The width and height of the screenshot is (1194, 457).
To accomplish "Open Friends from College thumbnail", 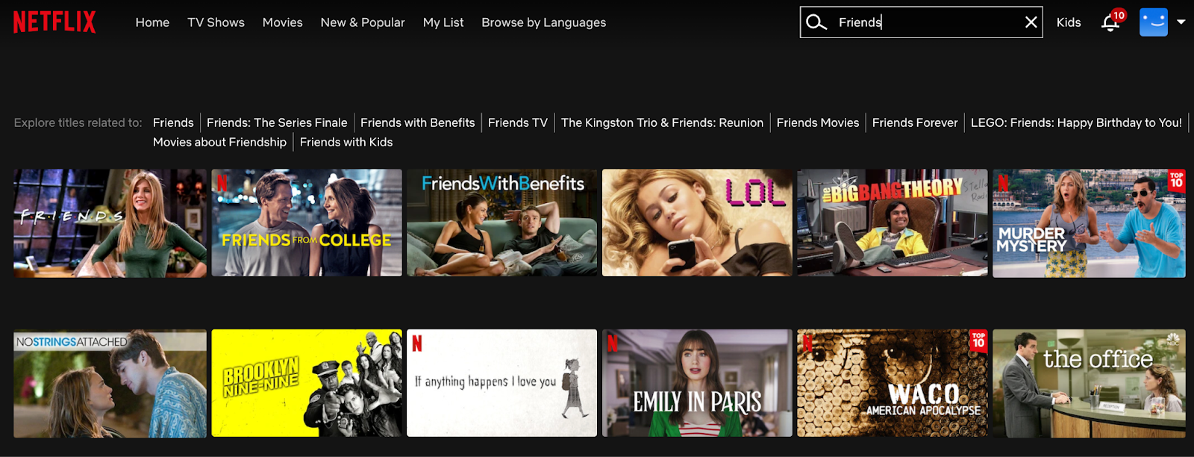I will point(307,223).
